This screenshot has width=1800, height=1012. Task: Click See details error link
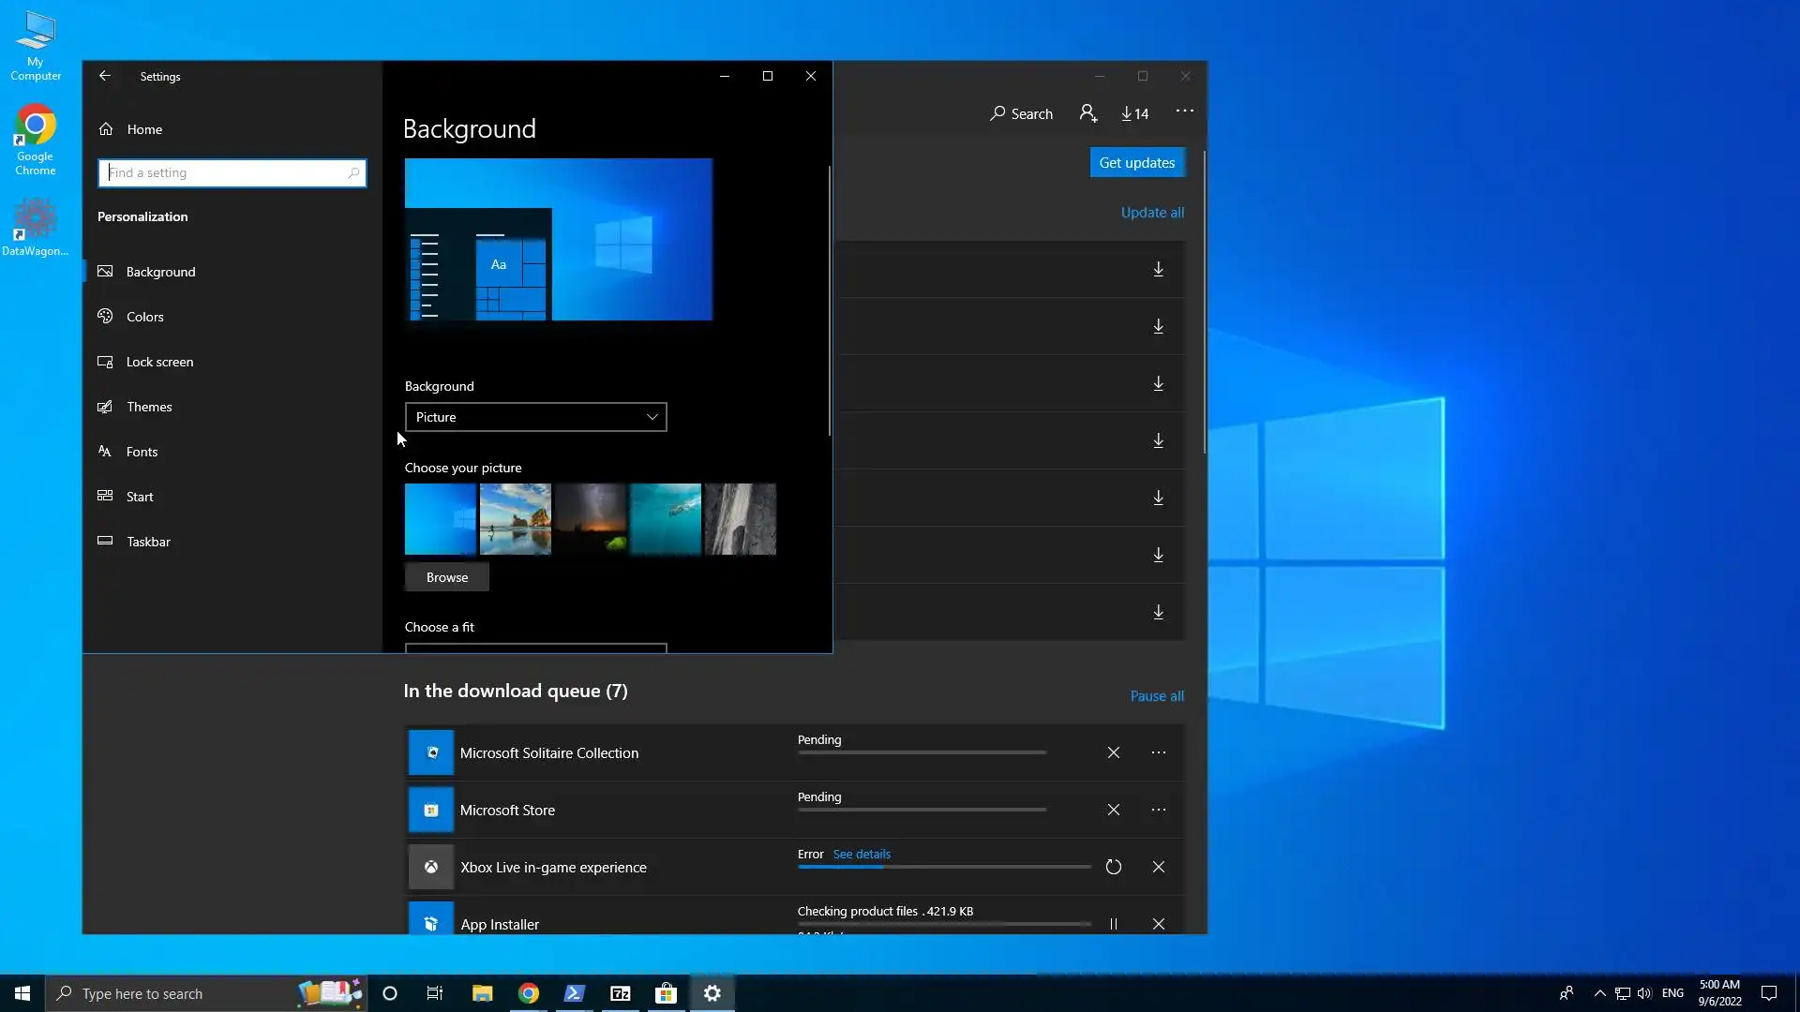point(862,854)
